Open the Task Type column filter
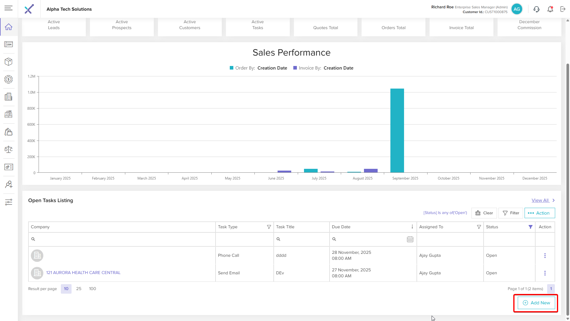Viewport: 570px width, 321px height. [x=269, y=227]
